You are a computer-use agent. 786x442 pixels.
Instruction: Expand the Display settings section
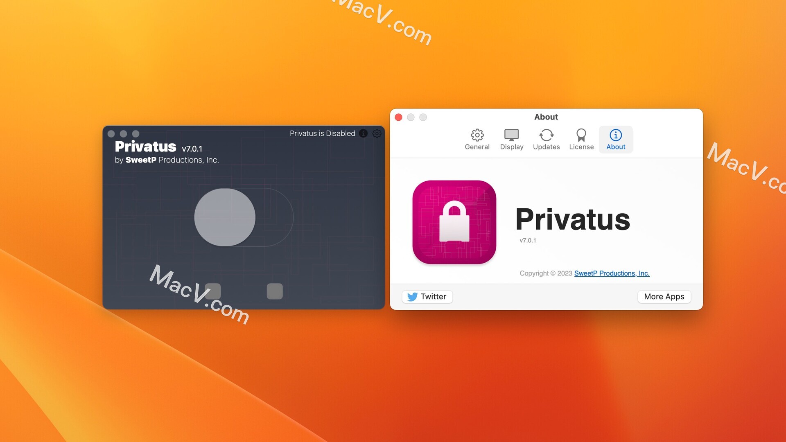pos(511,139)
